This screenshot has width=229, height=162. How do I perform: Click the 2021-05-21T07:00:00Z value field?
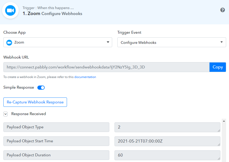pyautogui.click(x=167, y=141)
